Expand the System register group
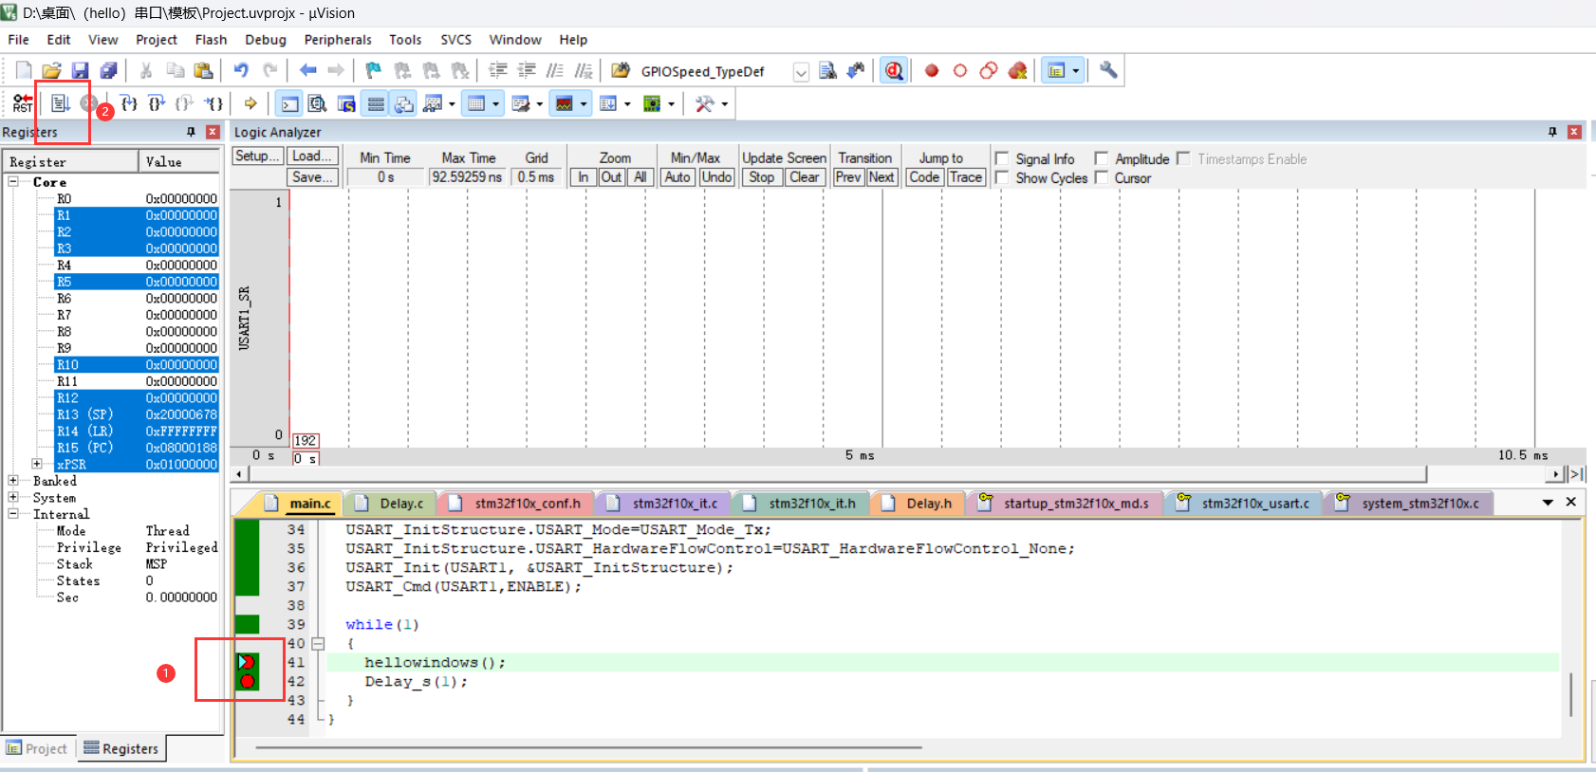Viewport: 1596px width, 772px height. [x=13, y=497]
